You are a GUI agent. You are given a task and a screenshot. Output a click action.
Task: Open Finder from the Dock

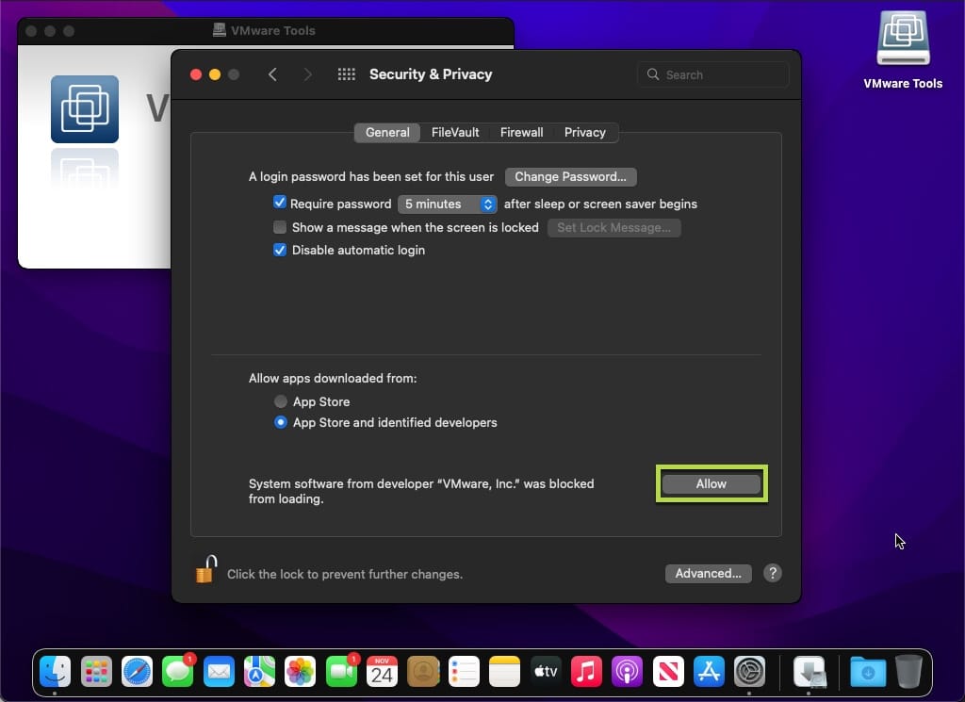55,671
